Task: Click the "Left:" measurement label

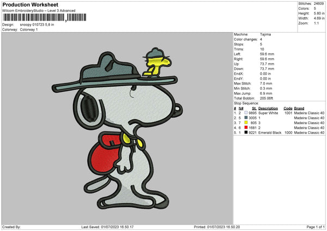Action: [x=237, y=54]
